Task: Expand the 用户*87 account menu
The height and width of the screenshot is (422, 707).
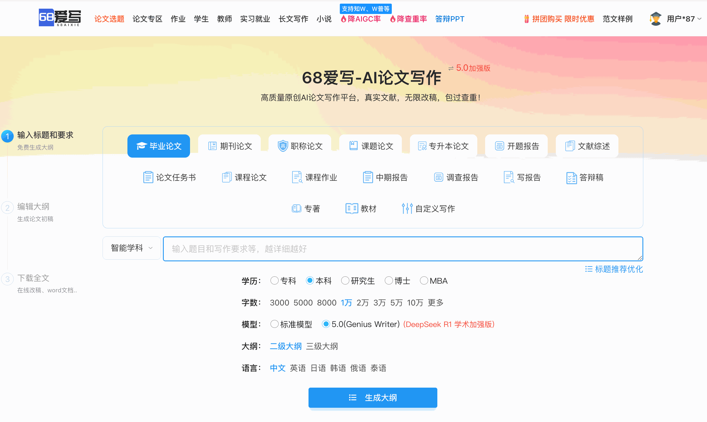Action: point(684,19)
